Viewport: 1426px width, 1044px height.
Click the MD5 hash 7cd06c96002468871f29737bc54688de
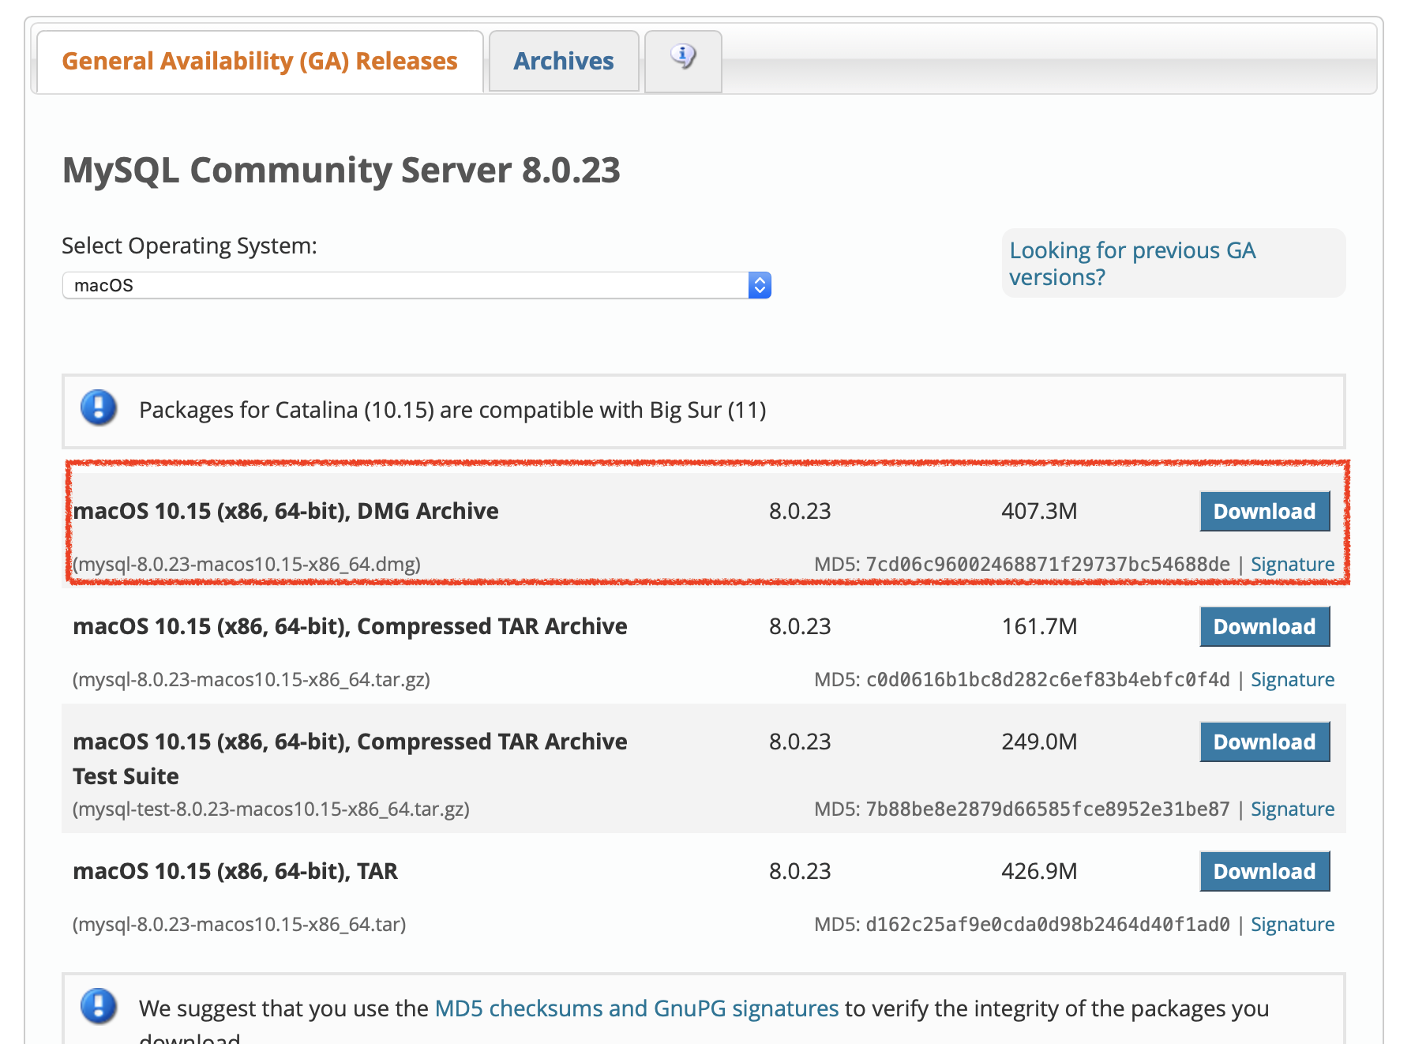click(1048, 565)
